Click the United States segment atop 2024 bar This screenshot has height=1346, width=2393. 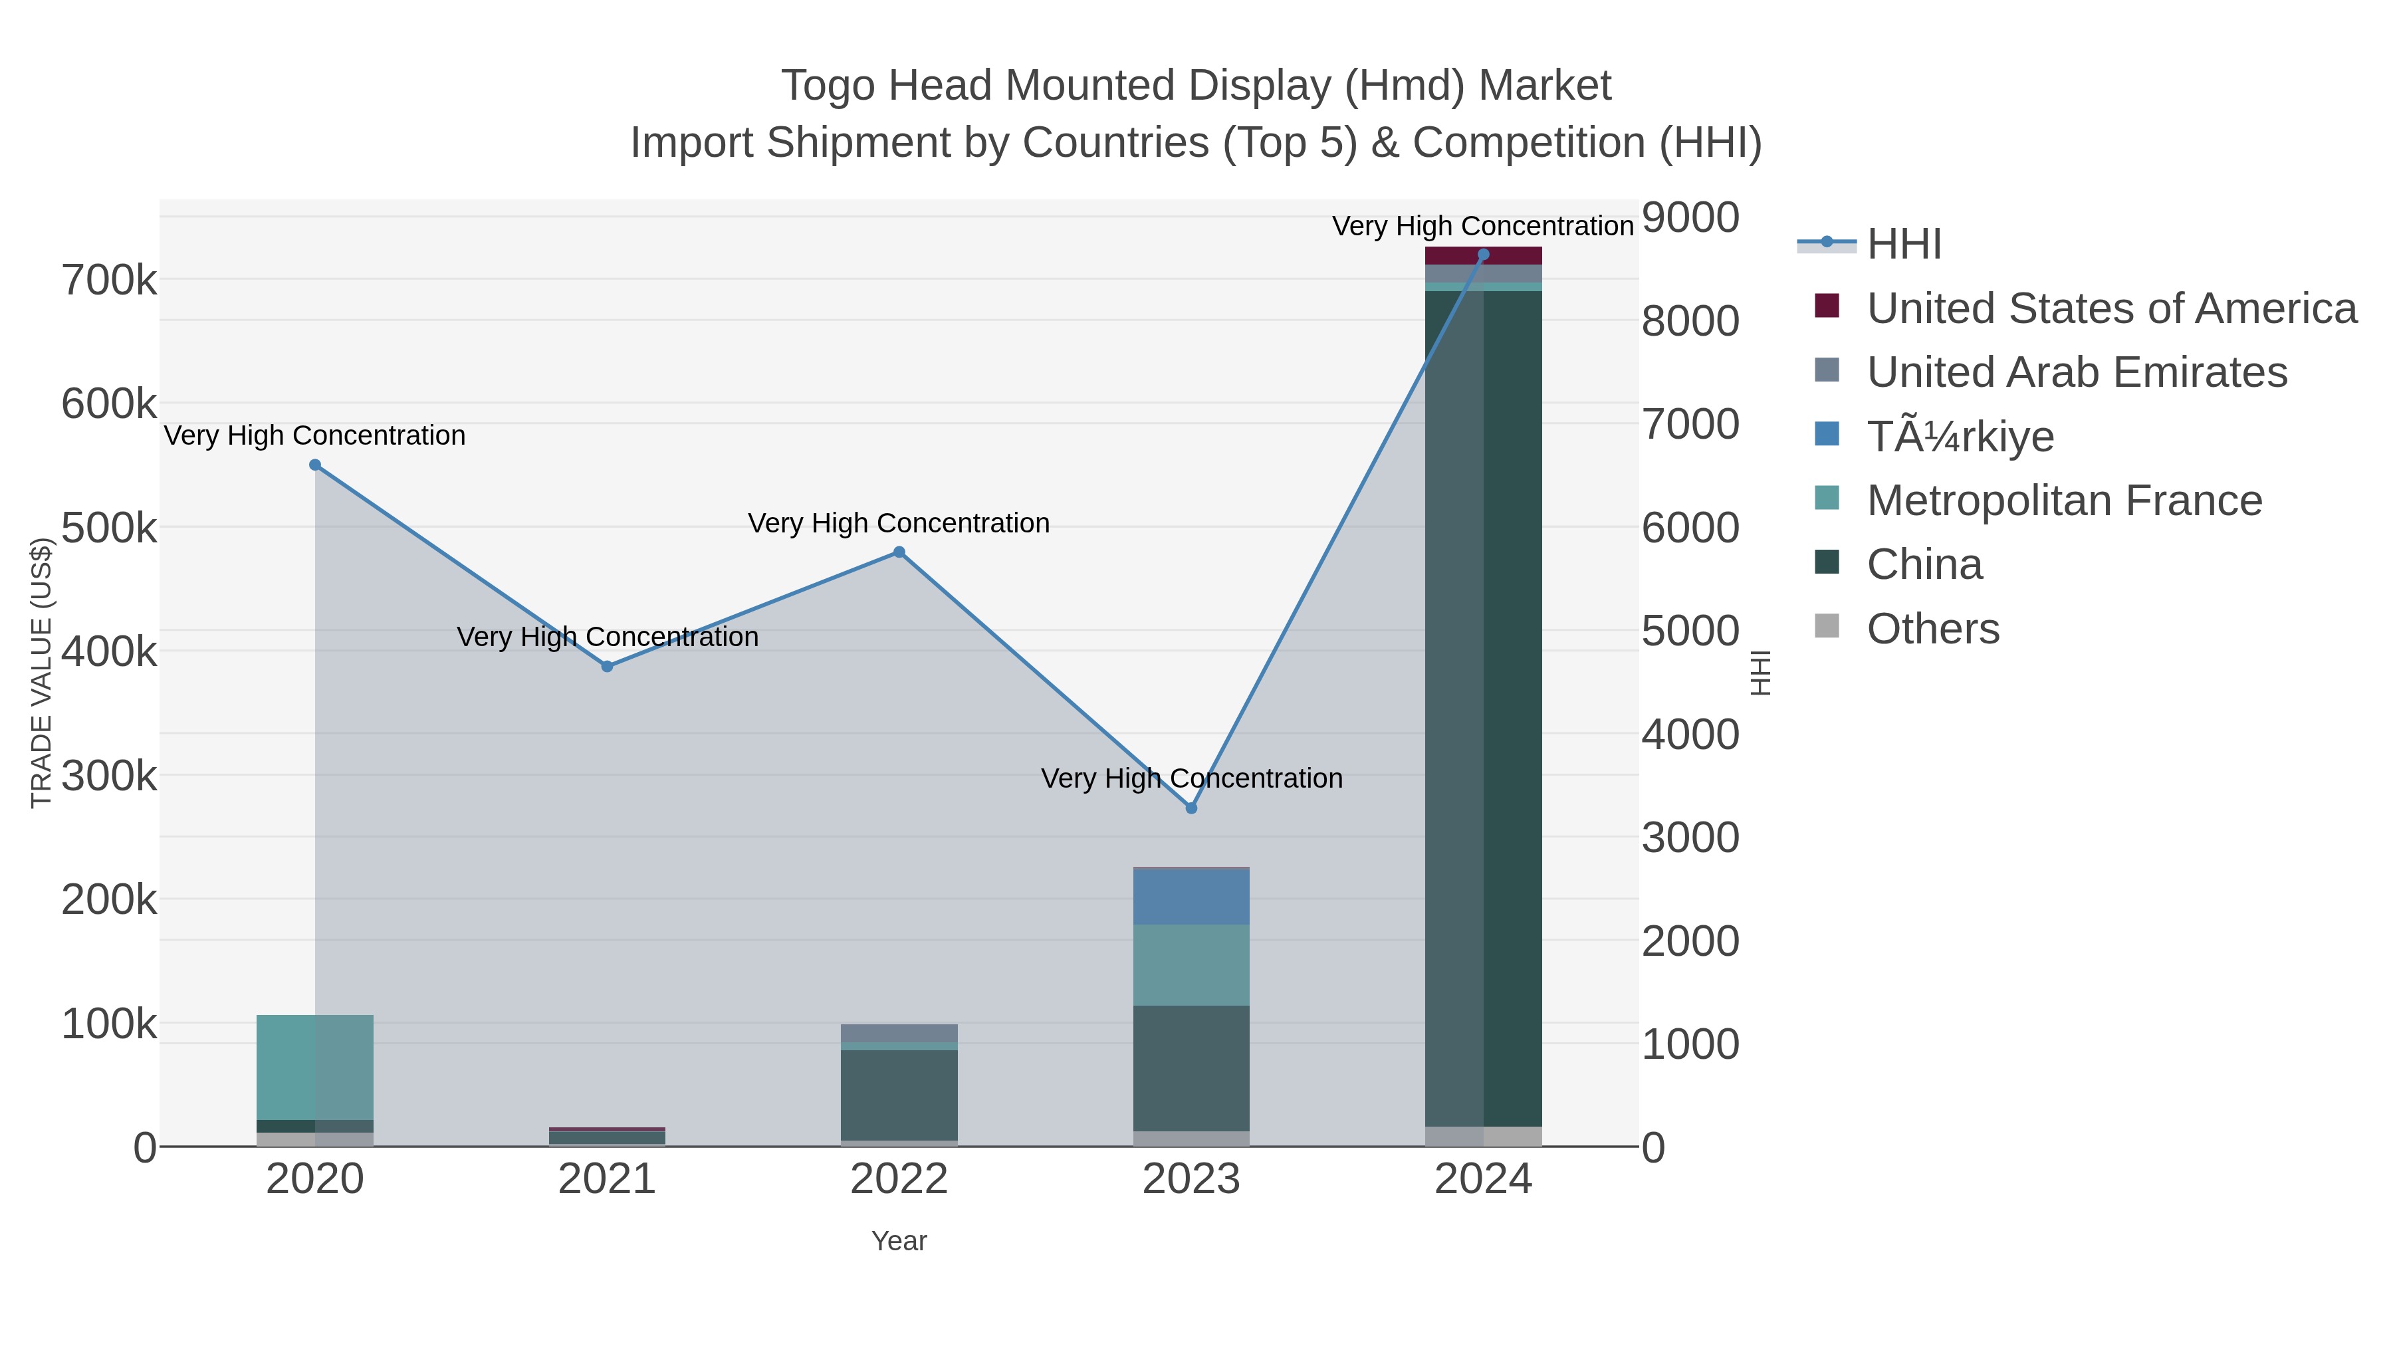(1484, 257)
